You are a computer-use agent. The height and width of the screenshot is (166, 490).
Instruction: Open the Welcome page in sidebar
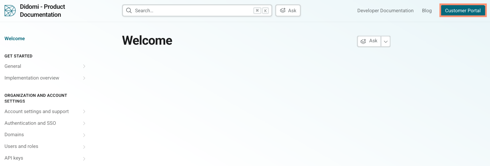pyautogui.click(x=15, y=39)
